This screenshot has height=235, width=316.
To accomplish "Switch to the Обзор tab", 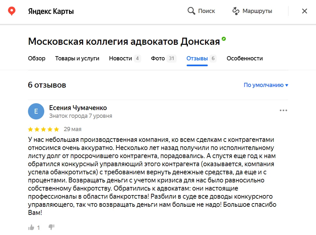I will click(x=37, y=58).
